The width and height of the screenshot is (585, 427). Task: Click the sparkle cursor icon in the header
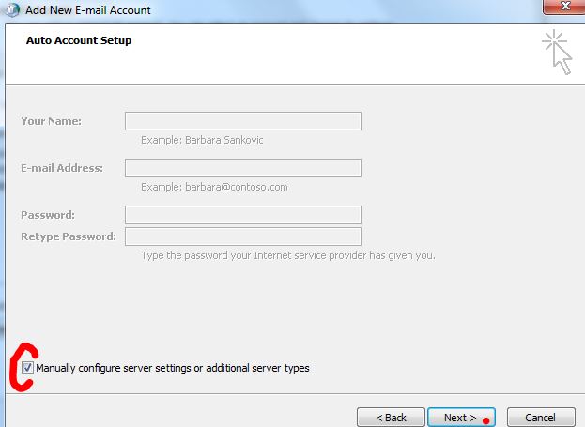click(556, 52)
